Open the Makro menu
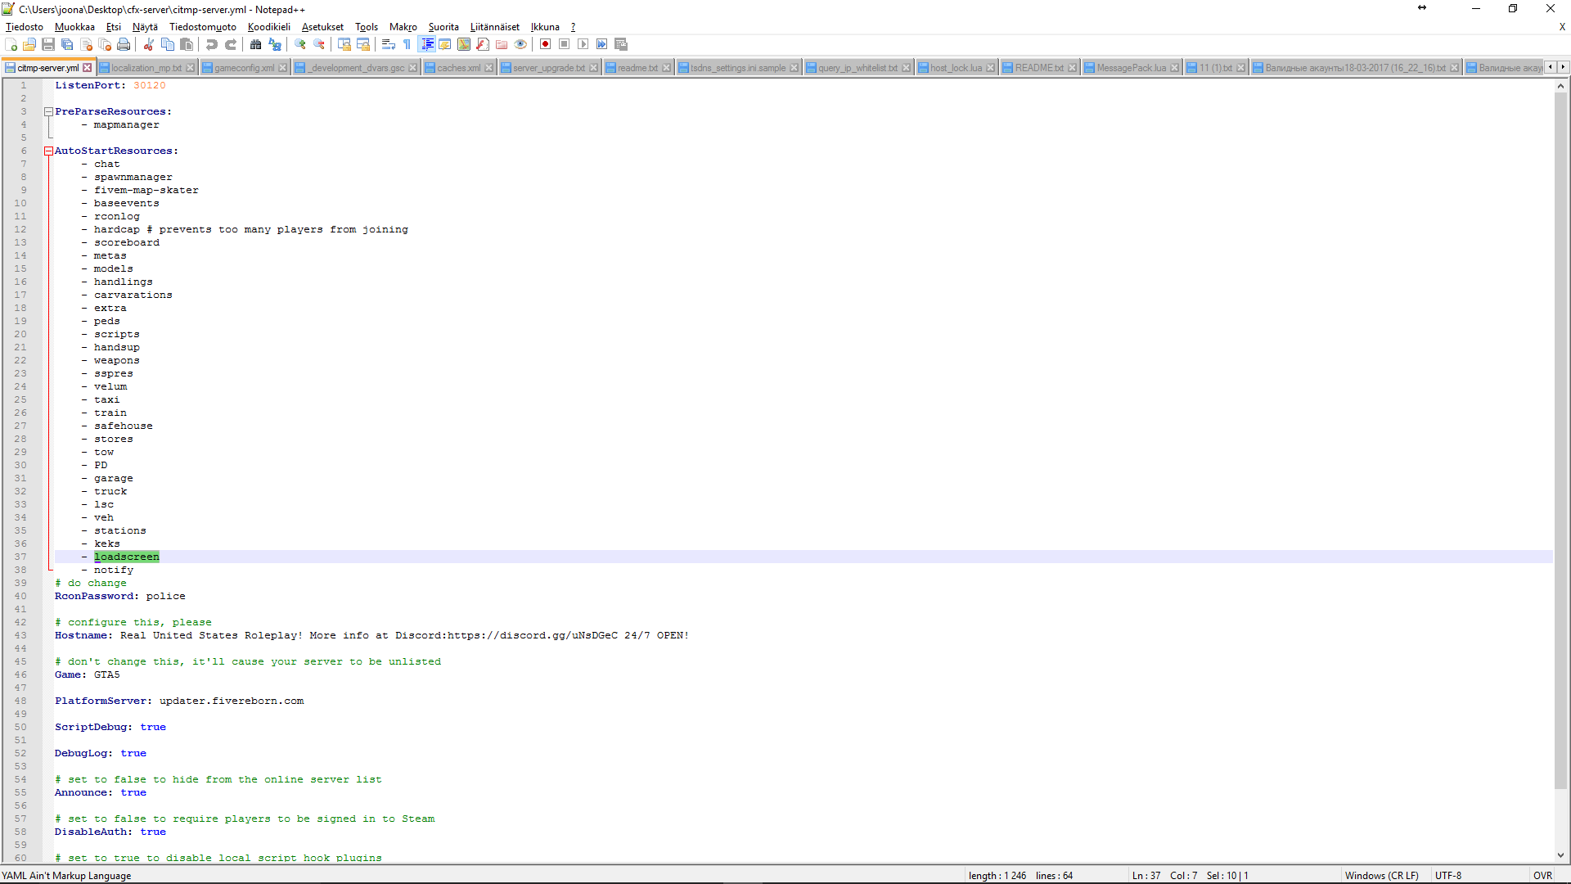 tap(403, 27)
